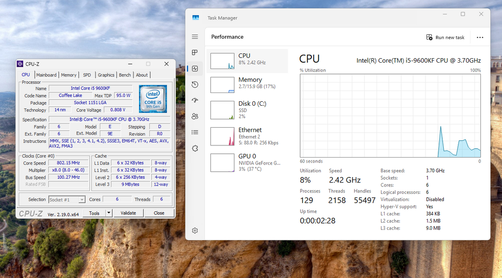
Task: Click Validate button in CPU-Z
Action: point(128,213)
